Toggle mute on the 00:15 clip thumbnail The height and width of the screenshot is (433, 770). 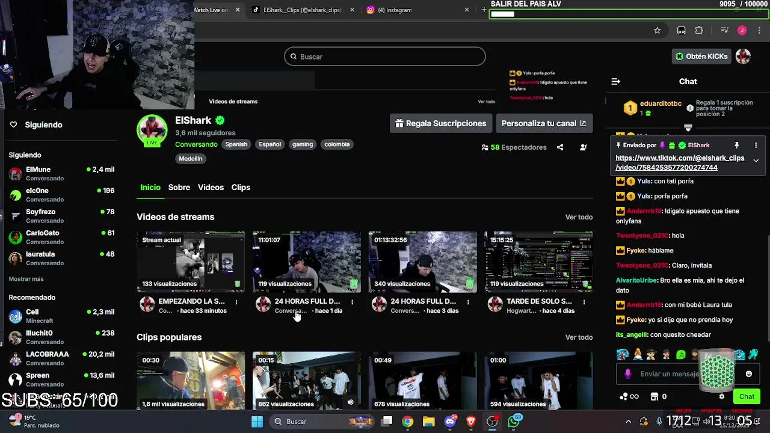pos(351,402)
